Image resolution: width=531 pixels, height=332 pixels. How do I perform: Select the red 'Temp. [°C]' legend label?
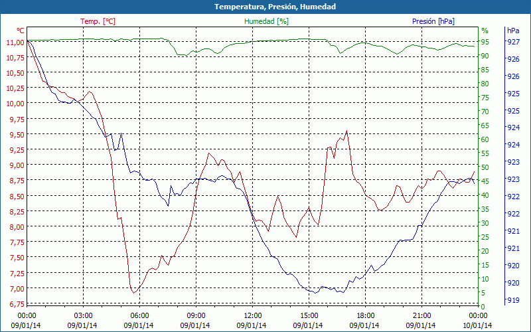click(x=98, y=21)
